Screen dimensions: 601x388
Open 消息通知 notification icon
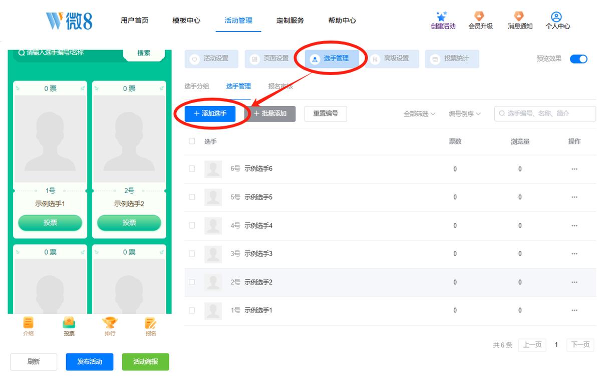click(x=519, y=16)
